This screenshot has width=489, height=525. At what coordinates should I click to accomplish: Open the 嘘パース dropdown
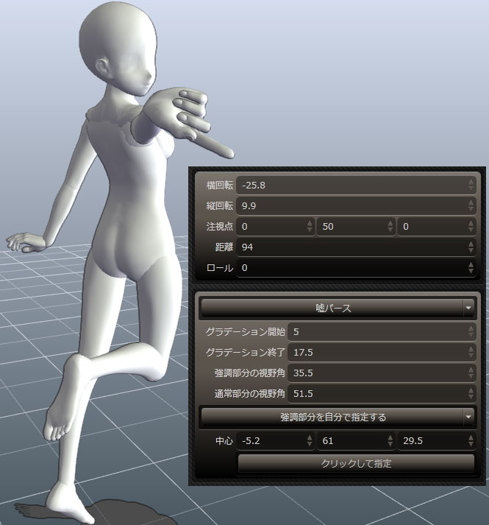[x=468, y=308]
